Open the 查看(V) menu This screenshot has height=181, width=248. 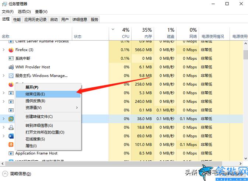pyautogui.click(x=41, y=11)
